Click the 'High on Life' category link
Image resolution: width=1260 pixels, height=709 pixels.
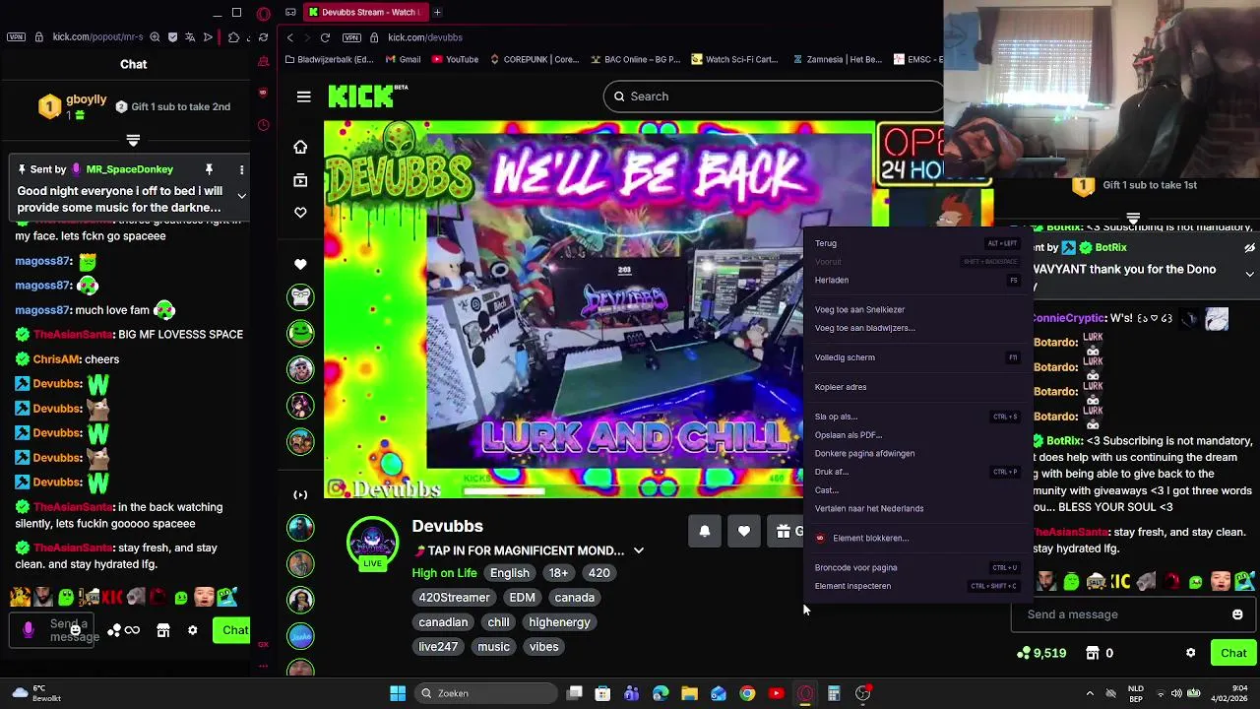click(x=444, y=573)
